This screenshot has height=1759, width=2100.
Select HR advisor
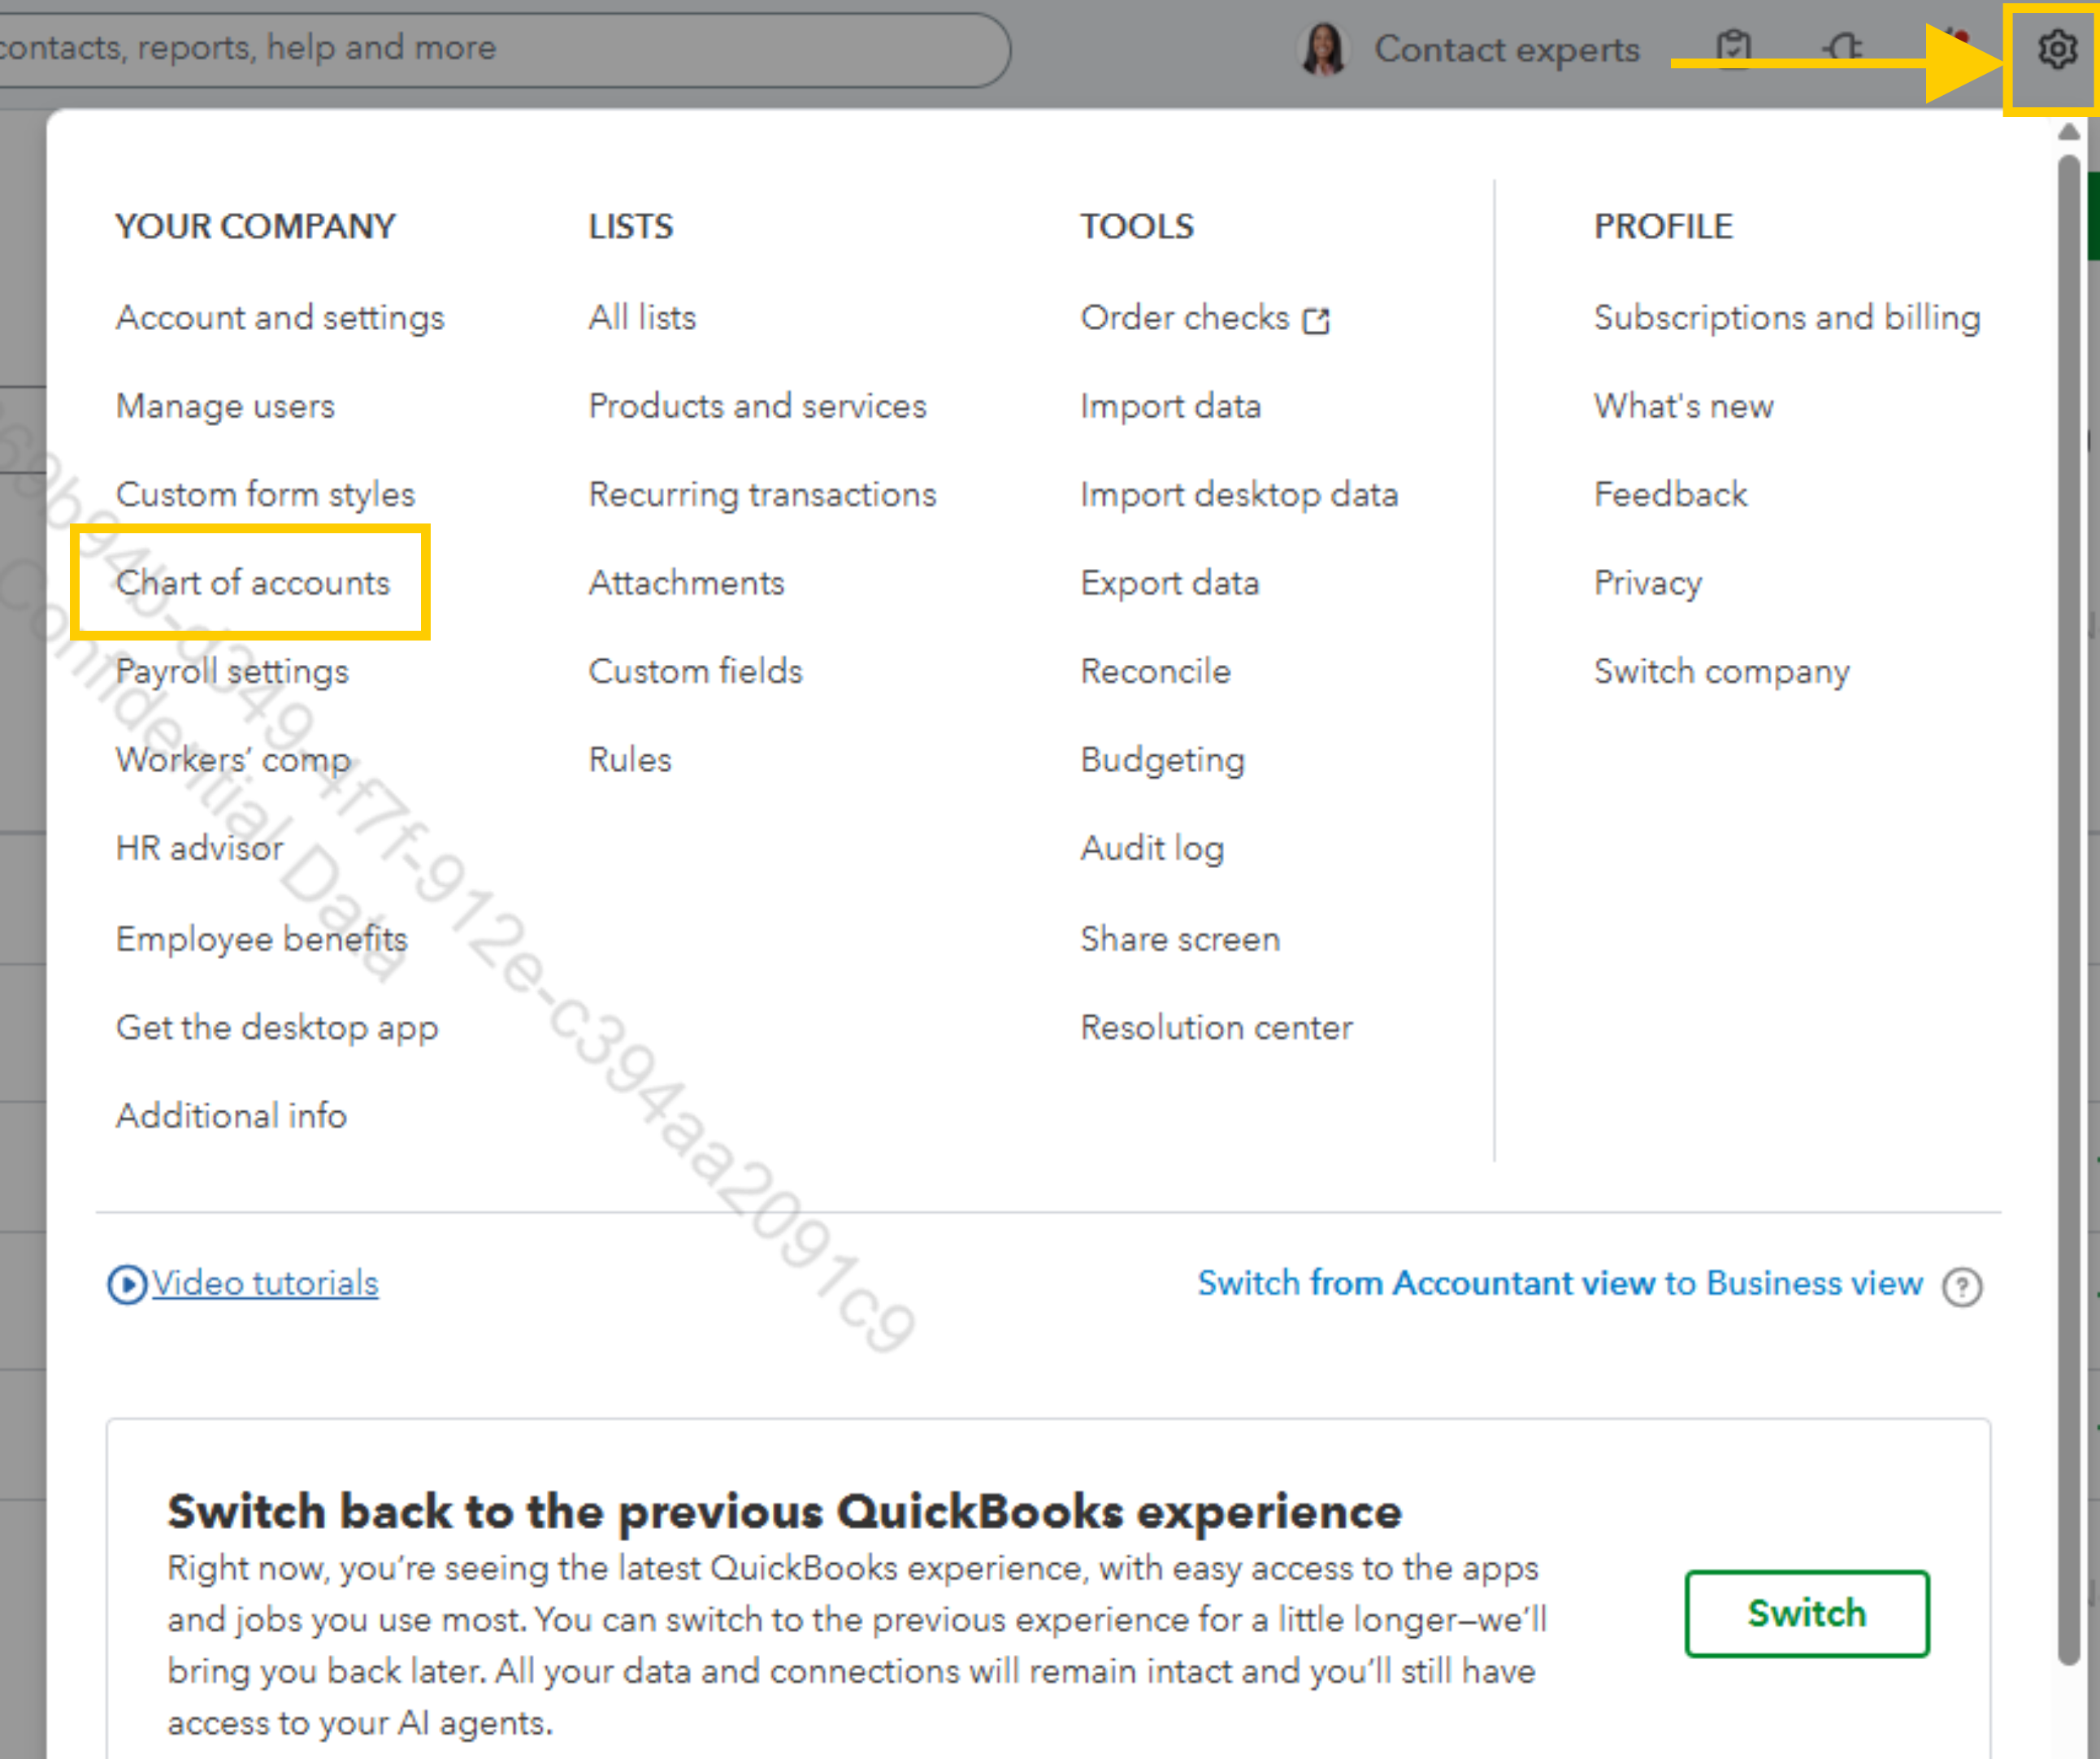[200, 848]
